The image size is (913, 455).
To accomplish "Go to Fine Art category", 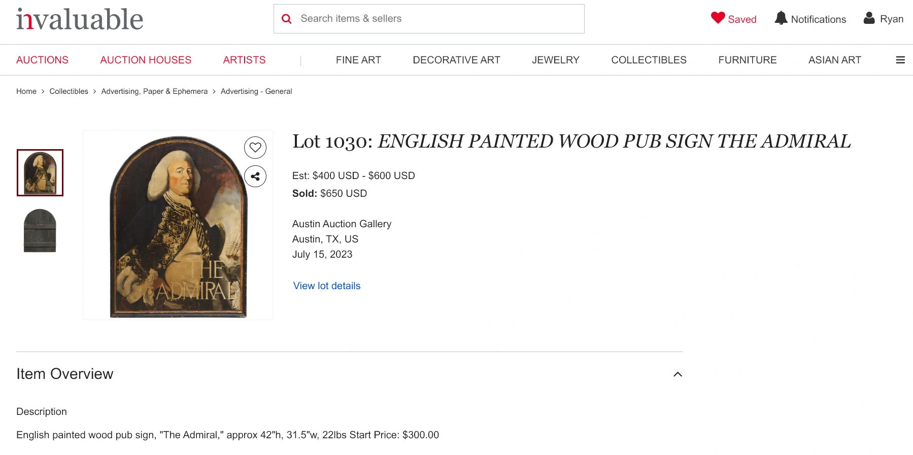I will (x=358, y=60).
